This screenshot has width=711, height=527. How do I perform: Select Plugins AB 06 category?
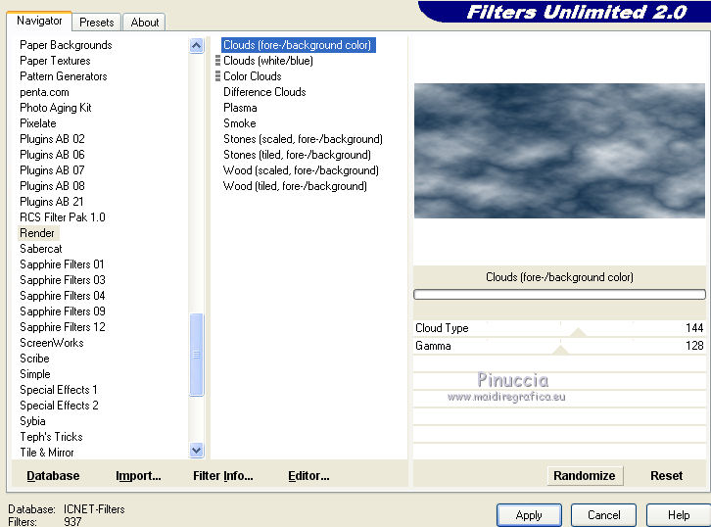pos(52,155)
